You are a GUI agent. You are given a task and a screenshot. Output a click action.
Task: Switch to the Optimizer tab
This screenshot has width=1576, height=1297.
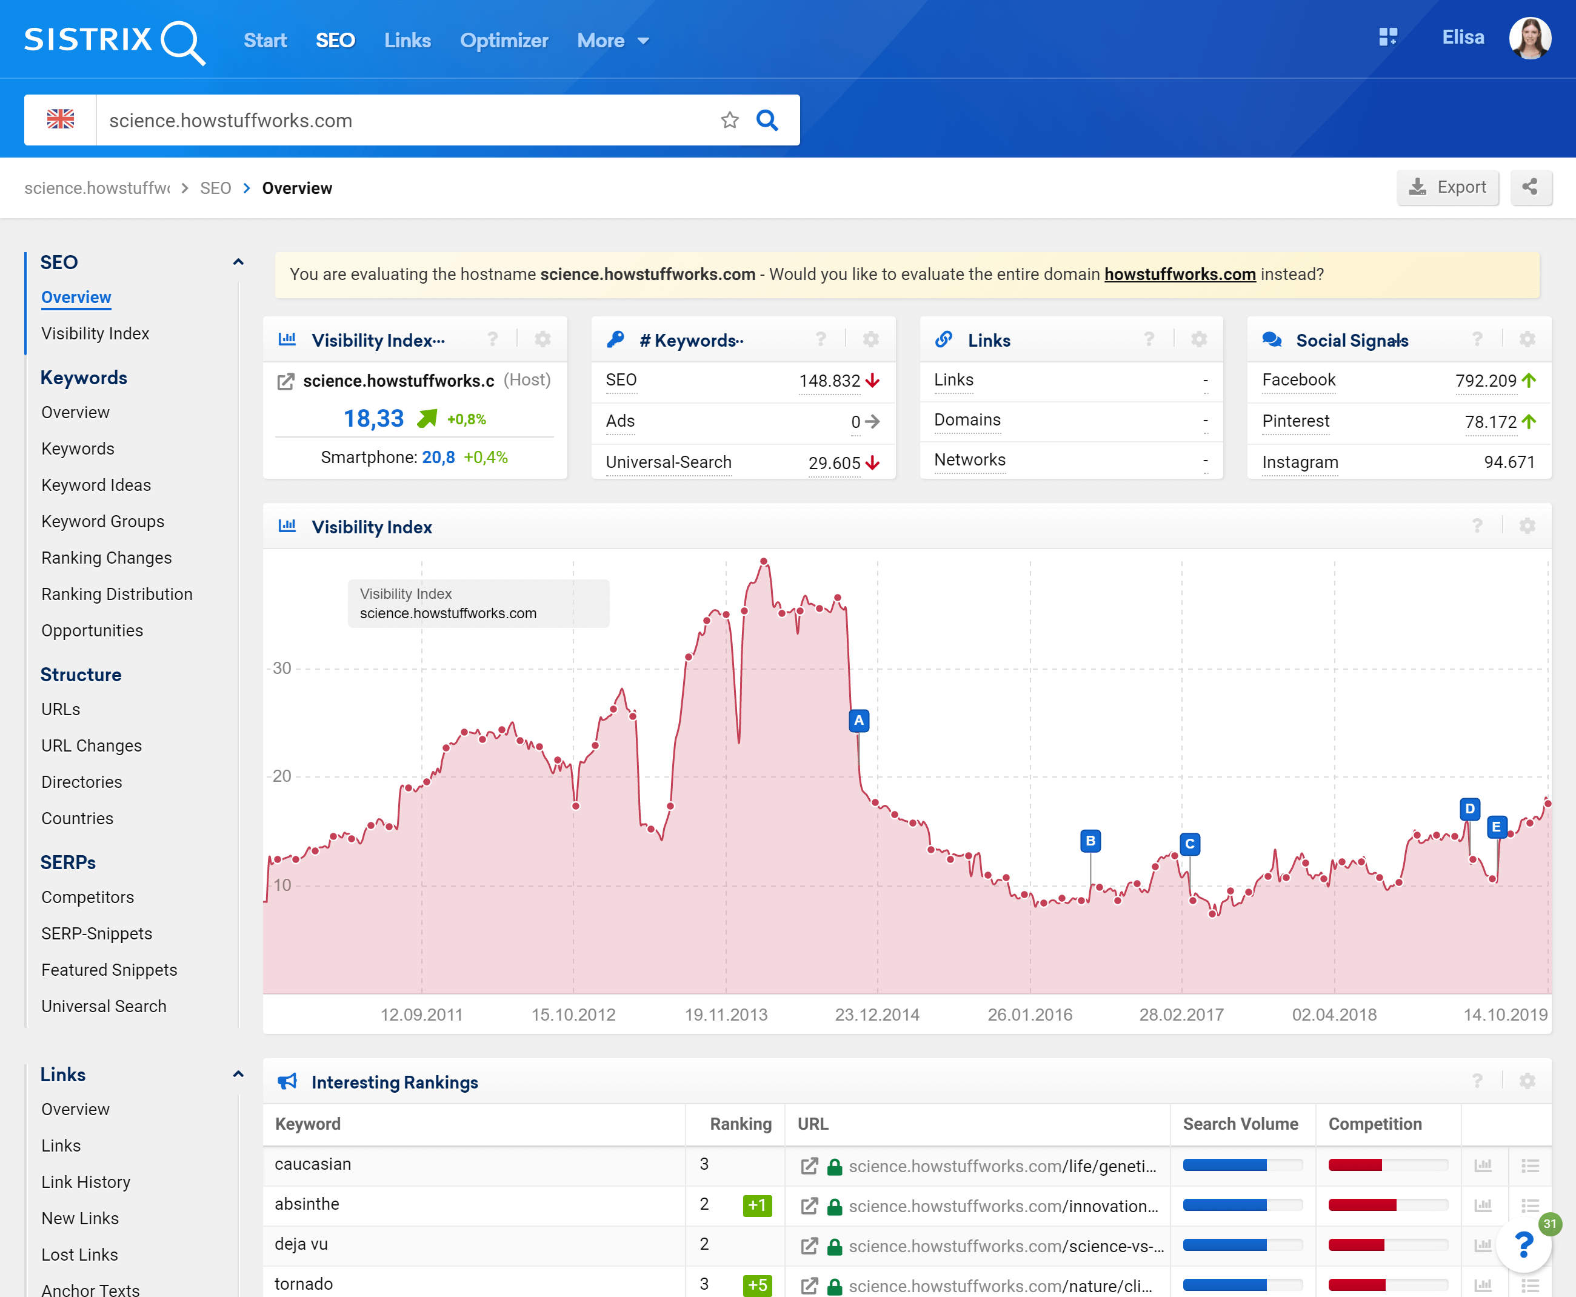point(504,41)
